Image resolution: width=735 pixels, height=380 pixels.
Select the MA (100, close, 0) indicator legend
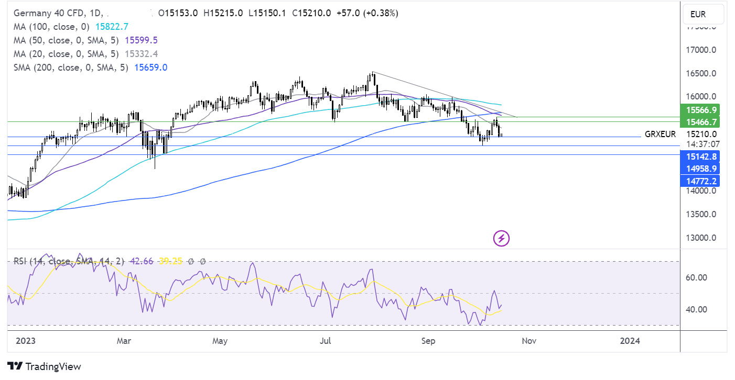(x=52, y=26)
